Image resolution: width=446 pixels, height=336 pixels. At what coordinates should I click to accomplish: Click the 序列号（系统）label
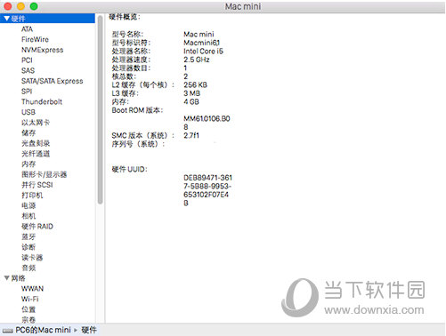pyautogui.click(x=138, y=144)
